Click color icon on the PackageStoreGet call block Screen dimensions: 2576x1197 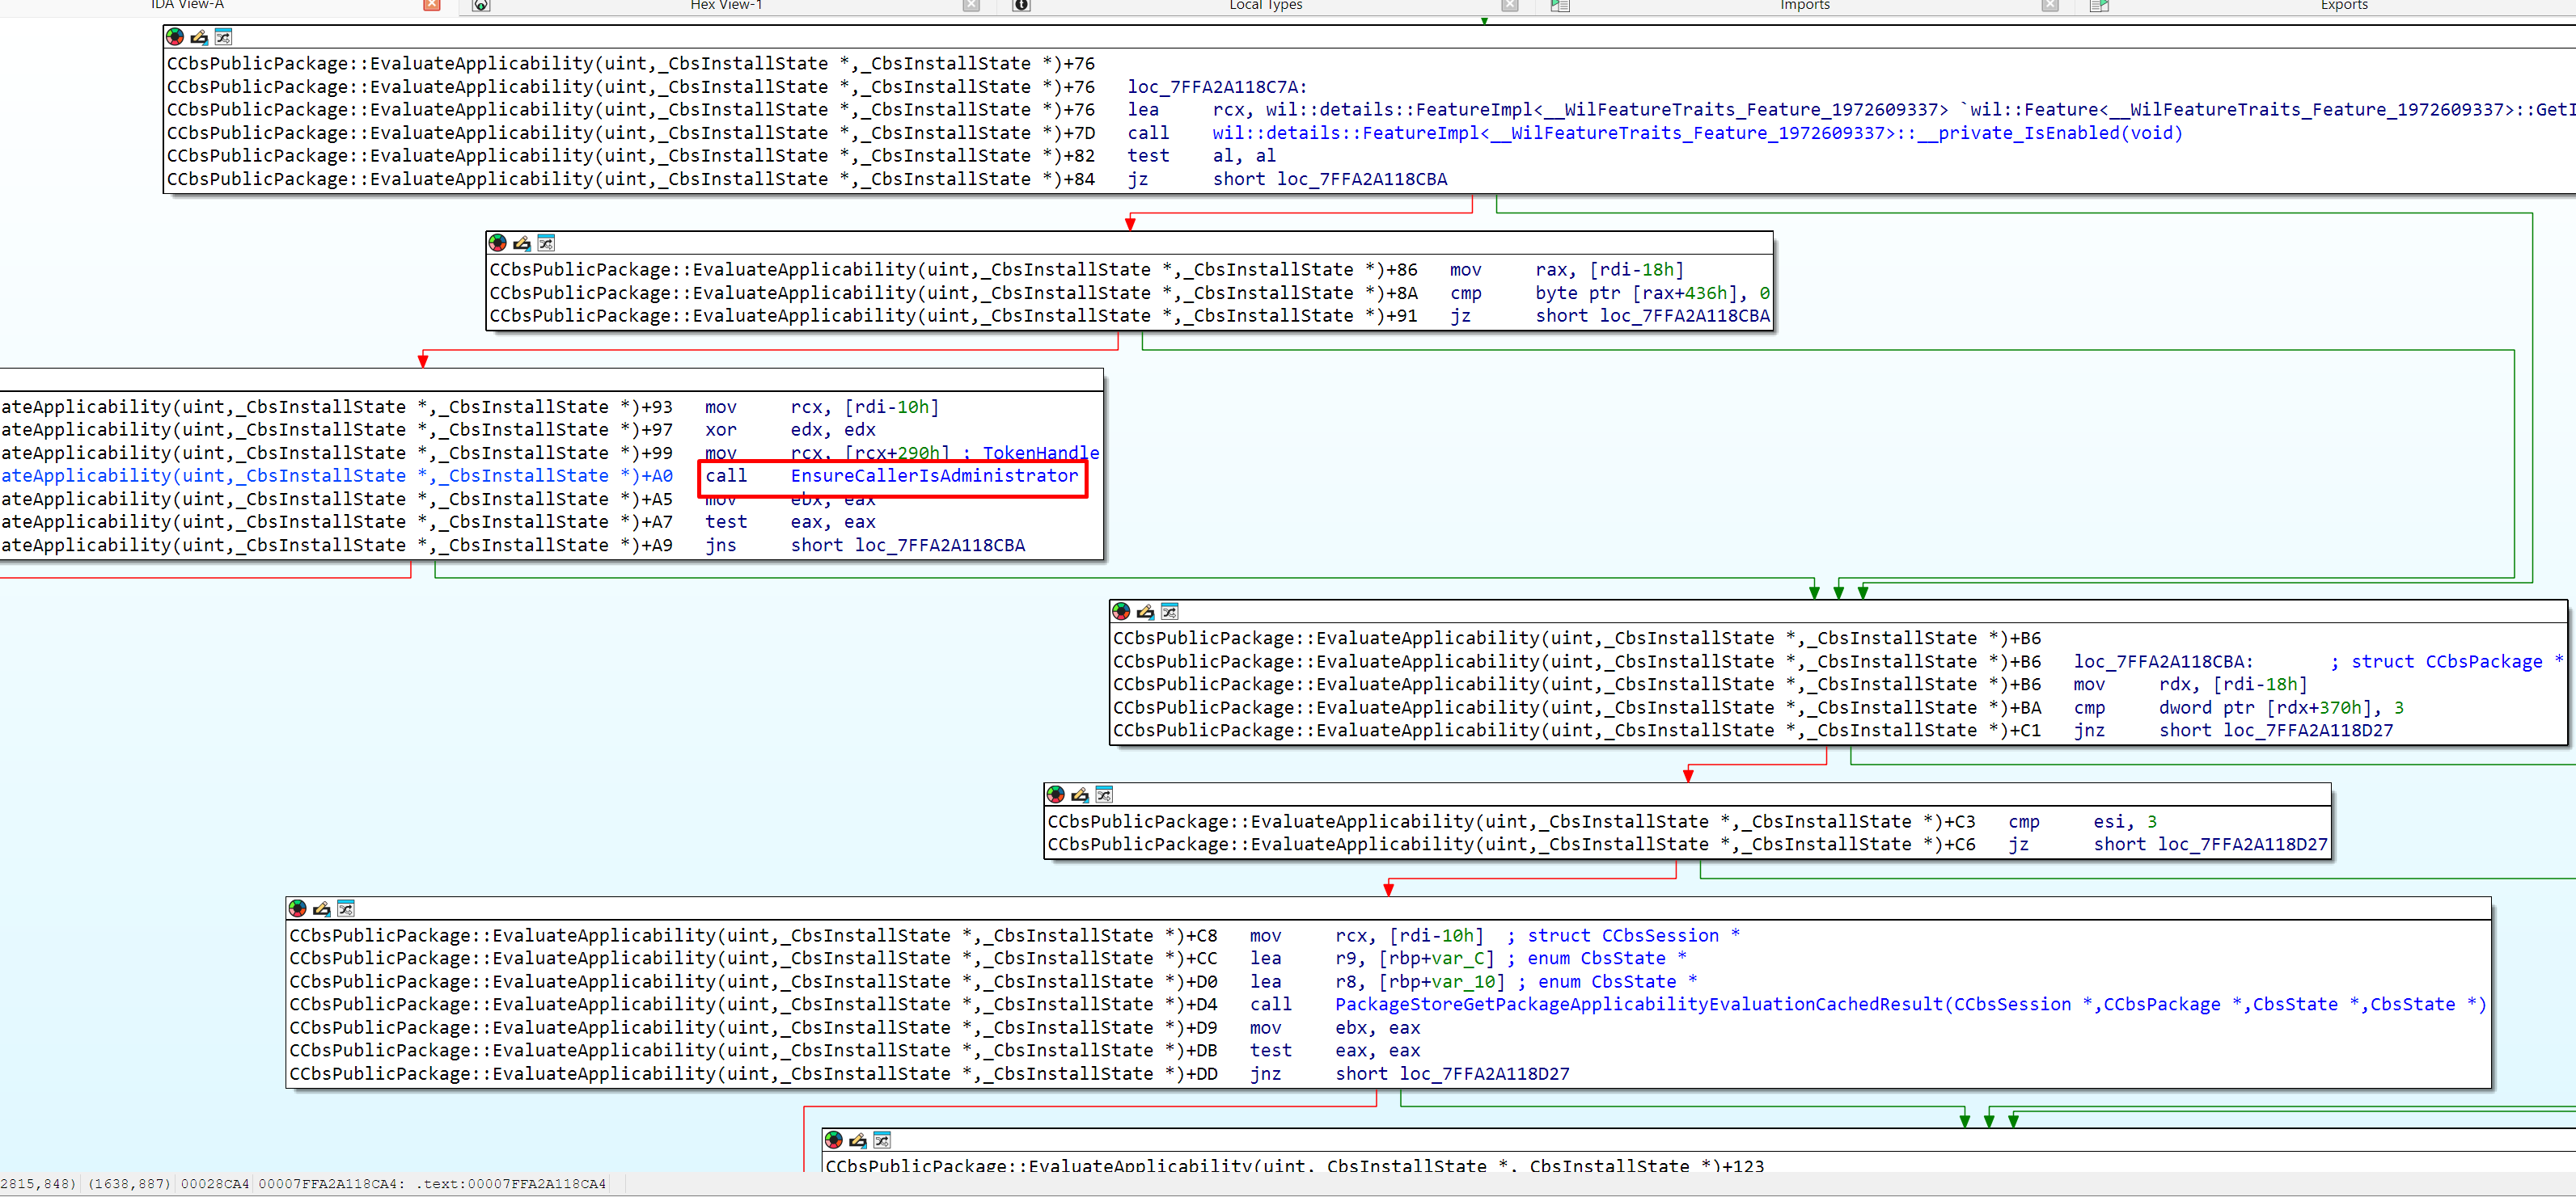pyautogui.click(x=298, y=908)
